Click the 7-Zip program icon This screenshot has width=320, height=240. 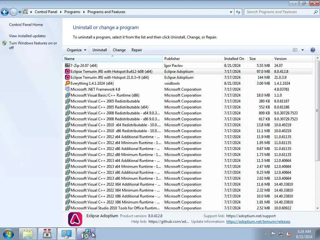click(x=67, y=66)
